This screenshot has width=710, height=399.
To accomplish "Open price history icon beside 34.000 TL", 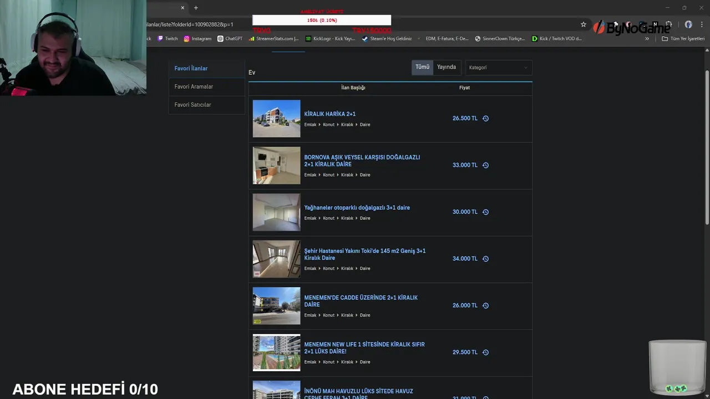I will click(x=485, y=259).
